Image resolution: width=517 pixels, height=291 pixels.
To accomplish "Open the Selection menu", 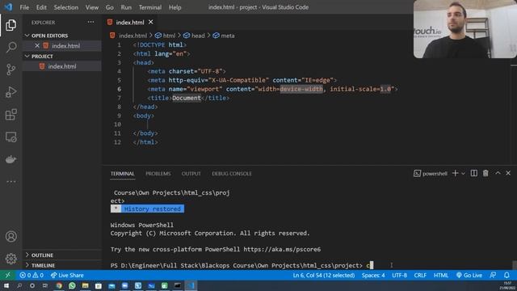I will click(x=66, y=7).
